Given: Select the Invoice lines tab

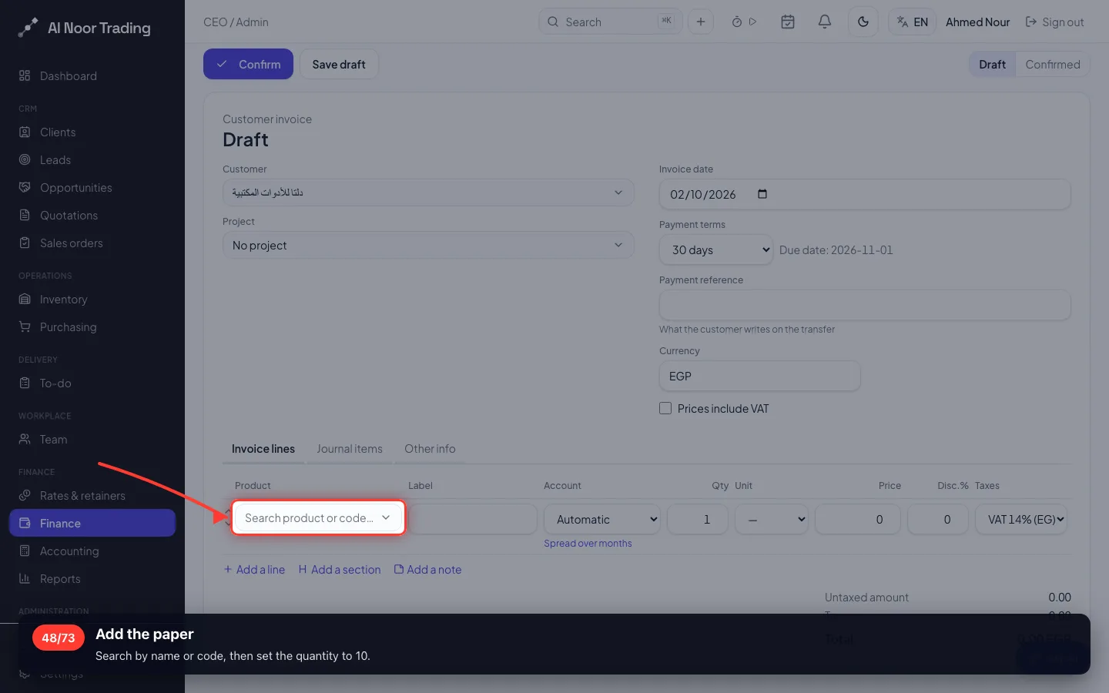Looking at the screenshot, I should click(x=263, y=449).
